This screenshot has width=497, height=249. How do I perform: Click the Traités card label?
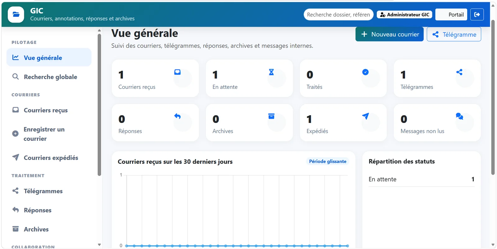click(x=314, y=87)
